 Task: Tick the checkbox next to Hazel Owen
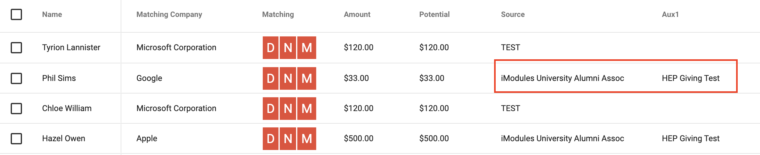point(16,139)
